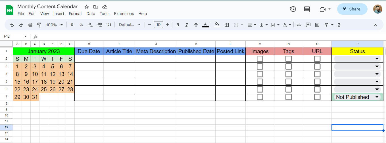Screen dimensions: 386x143
Task: Collapse the toolbar with up chevron
Action: point(375,25)
